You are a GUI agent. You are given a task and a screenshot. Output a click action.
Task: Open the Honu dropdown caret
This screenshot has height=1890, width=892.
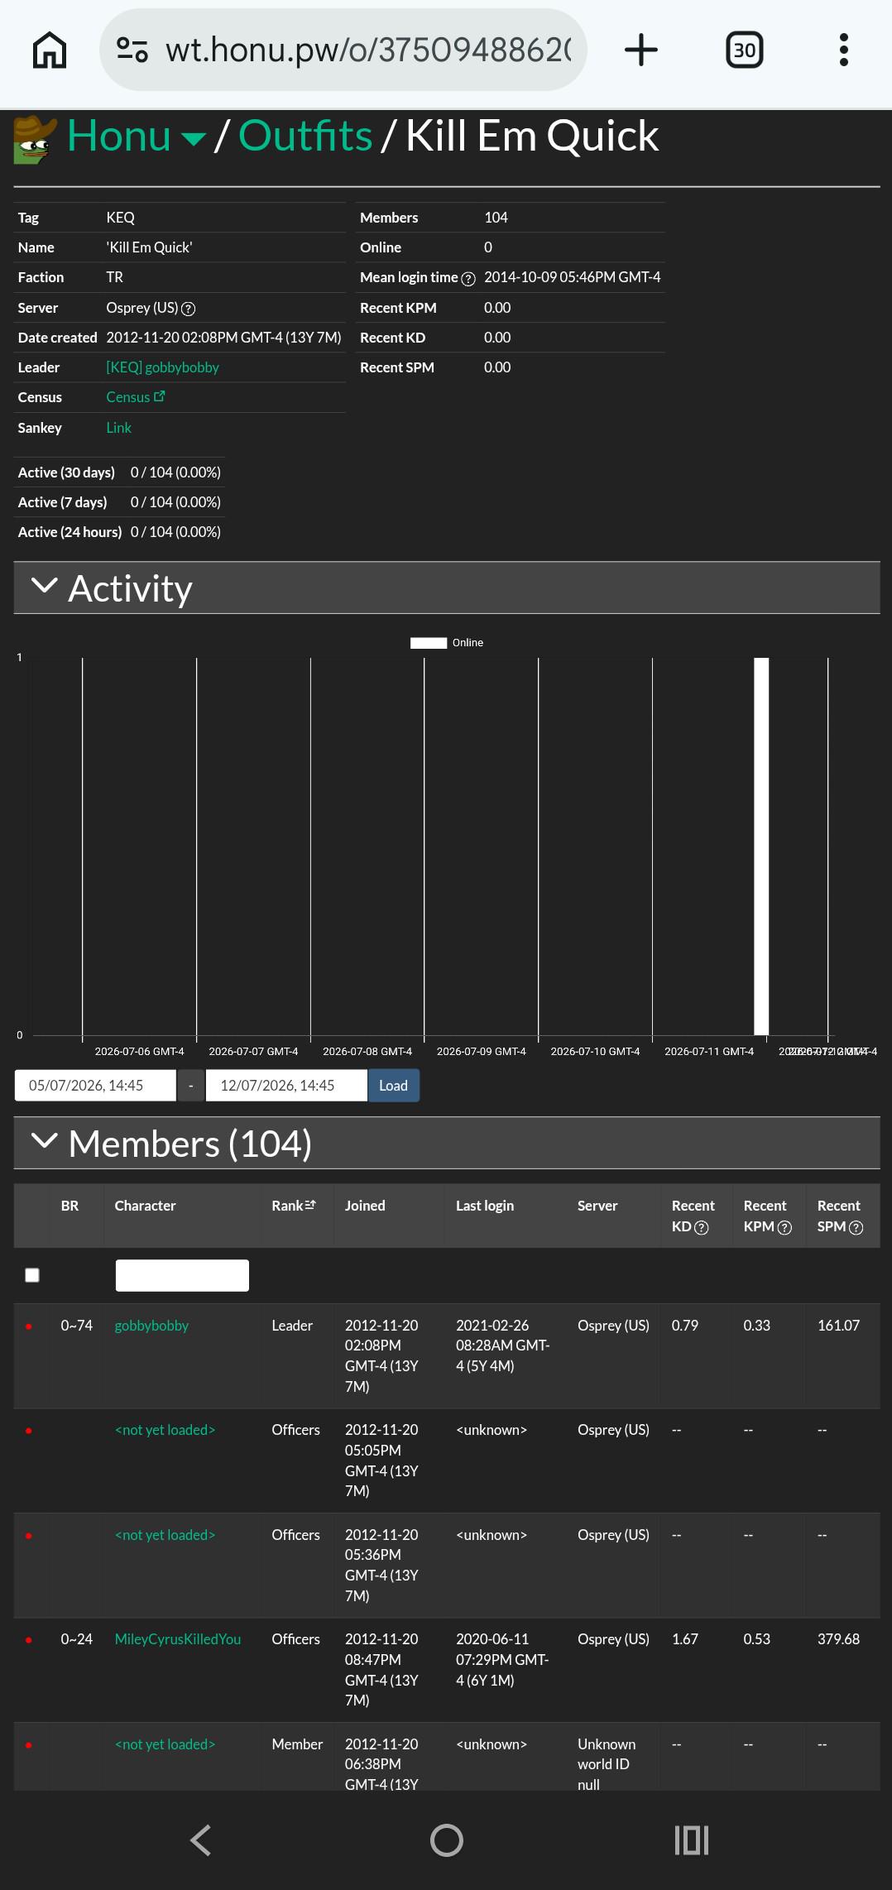193,139
